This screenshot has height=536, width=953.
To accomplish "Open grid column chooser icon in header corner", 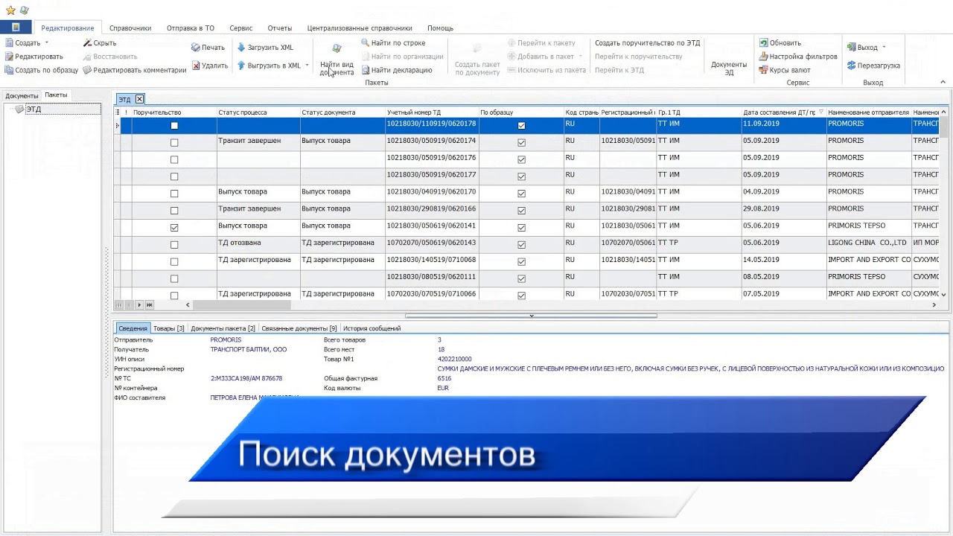I will (x=118, y=112).
